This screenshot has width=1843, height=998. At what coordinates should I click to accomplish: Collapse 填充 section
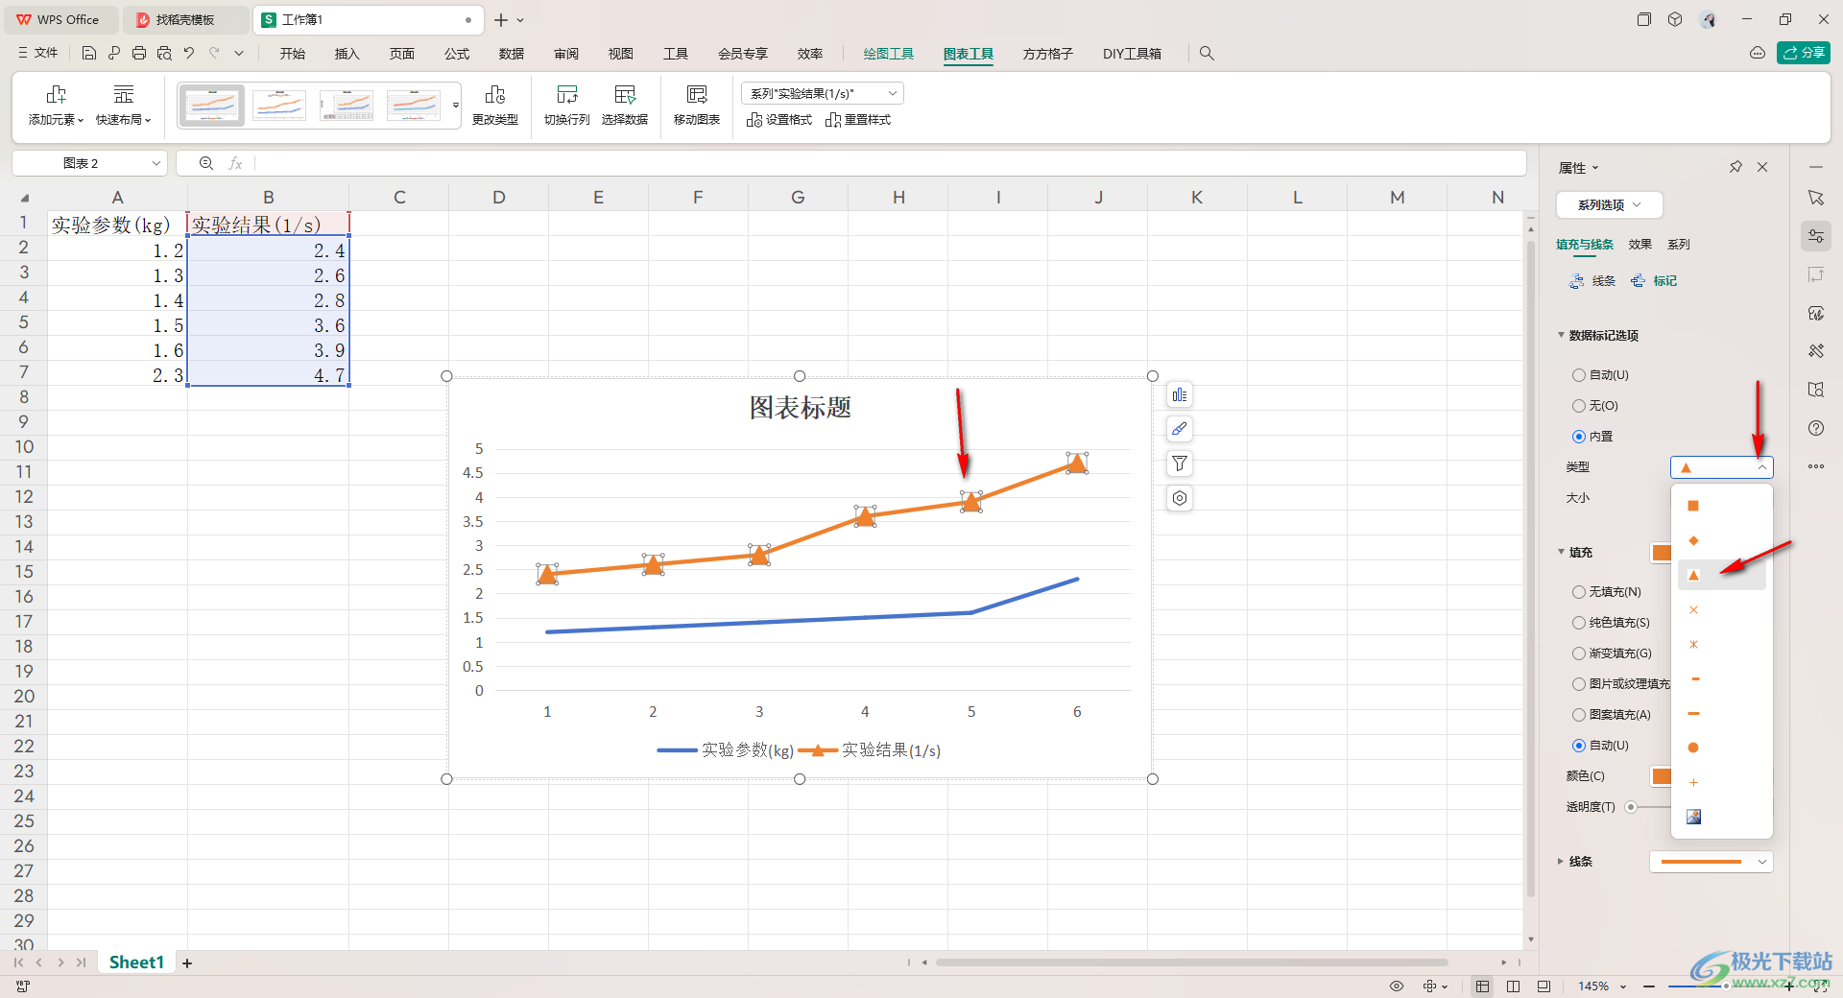(x=1561, y=552)
